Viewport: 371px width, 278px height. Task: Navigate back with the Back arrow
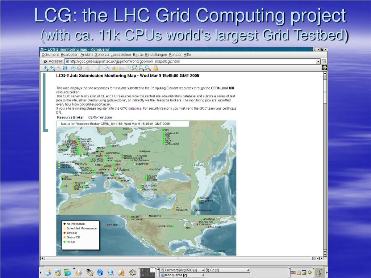pos(52,68)
